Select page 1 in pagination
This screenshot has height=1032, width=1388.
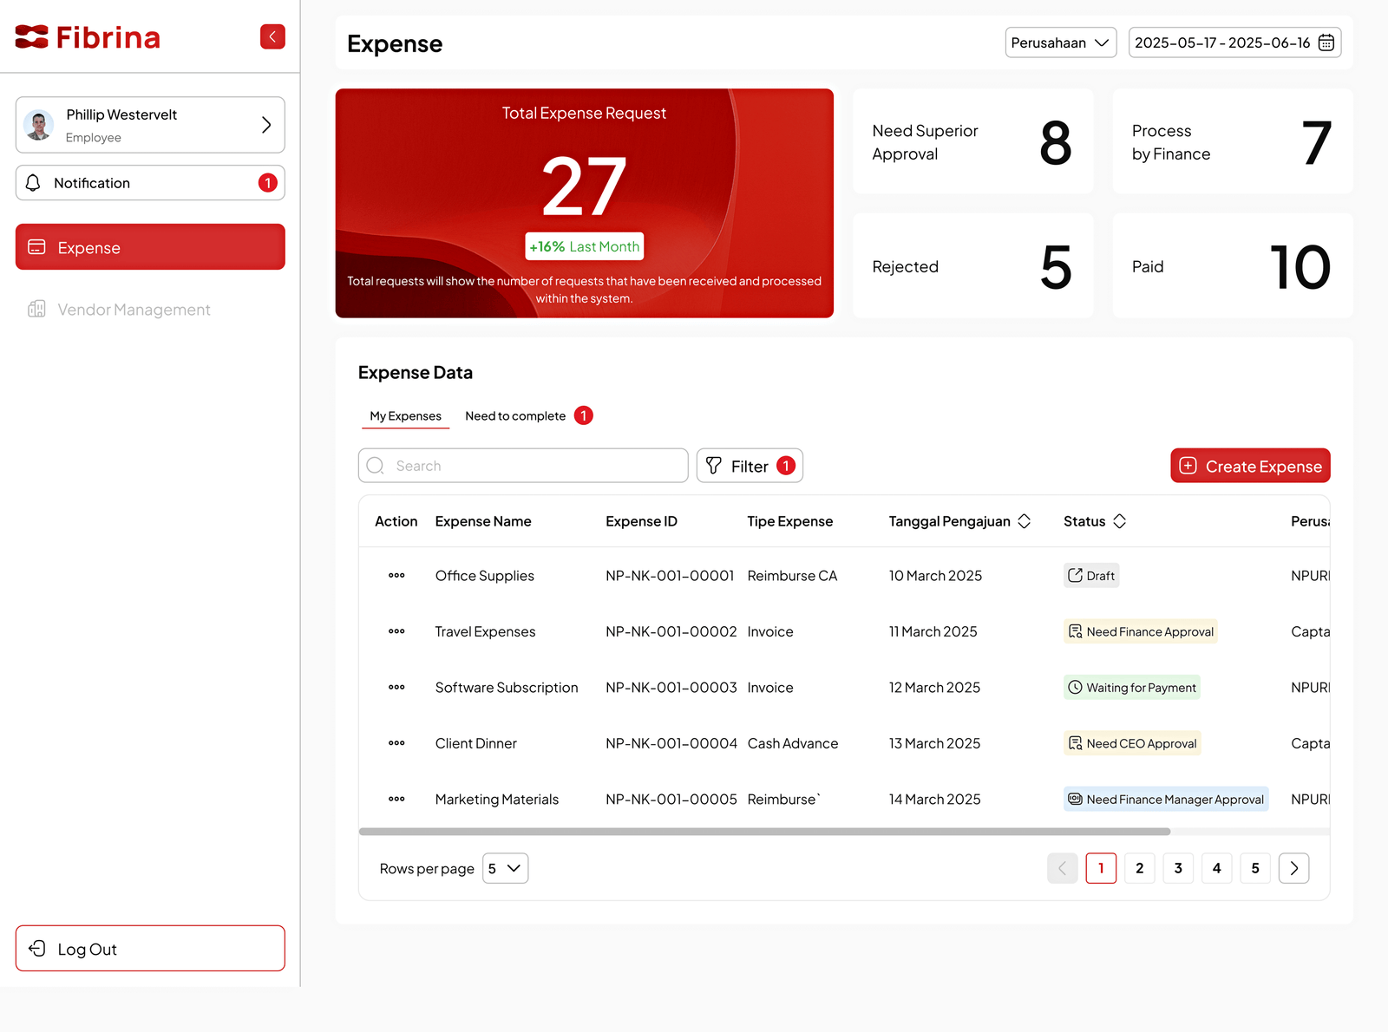tap(1101, 868)
